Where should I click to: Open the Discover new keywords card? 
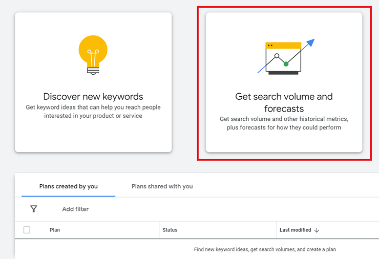tap(93, 82)
